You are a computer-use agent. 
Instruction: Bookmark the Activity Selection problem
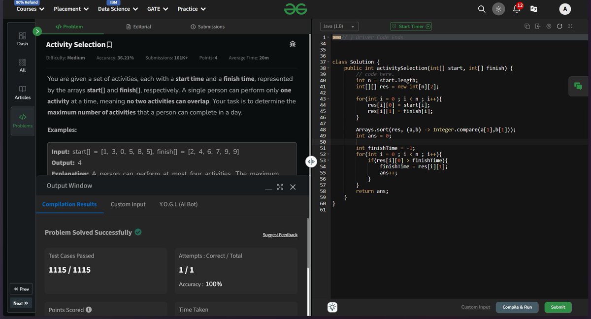(x=109, y=45)
